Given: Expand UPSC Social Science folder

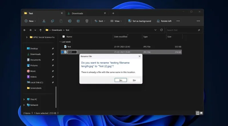Looking at the screenshot, I should pos(27,37).
